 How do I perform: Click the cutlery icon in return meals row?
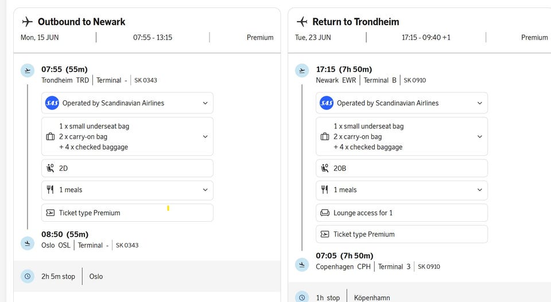point(325,190)
